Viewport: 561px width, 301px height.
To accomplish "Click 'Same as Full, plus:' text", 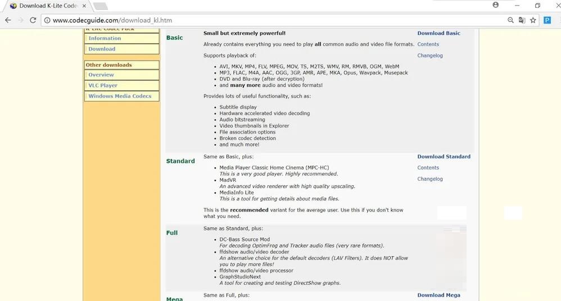I will pyautogui.click(x=226, y=295).
